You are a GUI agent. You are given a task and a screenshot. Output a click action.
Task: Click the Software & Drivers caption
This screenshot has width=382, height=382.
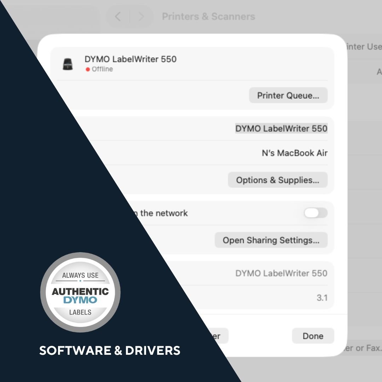[110, 350]
